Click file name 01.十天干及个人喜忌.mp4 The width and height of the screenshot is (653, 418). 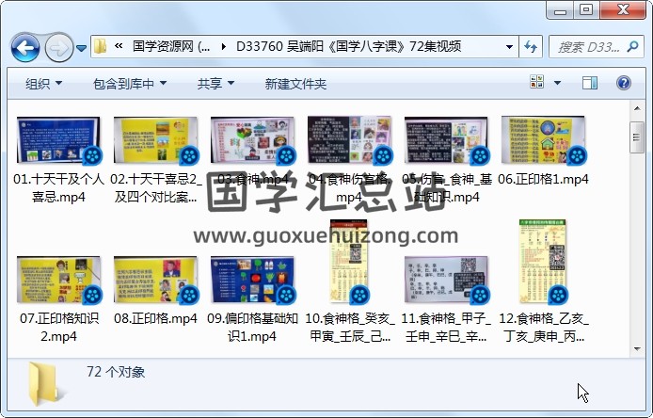click(x=58, y=188)
